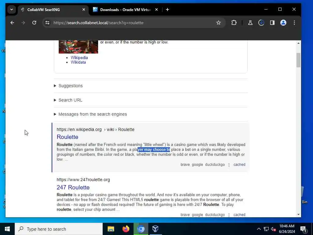Click the roulette wheel thumbnail image
This screenshot has height=235, width=313.
point(78,47)
